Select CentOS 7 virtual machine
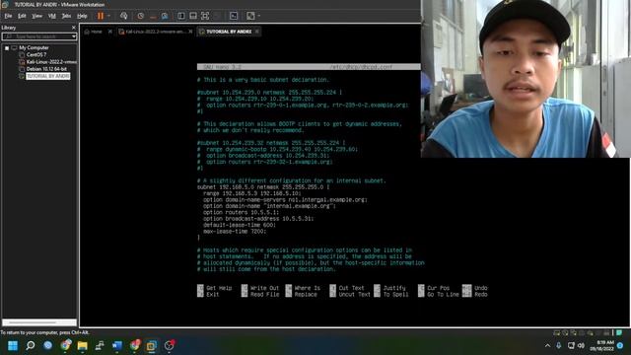This screenshot has height=355, width=631. [36, 55]
